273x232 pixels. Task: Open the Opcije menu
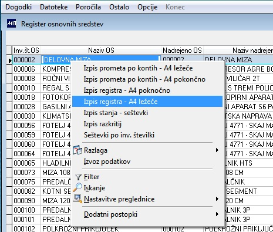147,7
